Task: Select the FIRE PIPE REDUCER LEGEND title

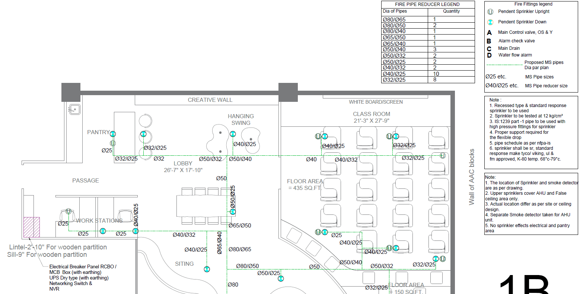Action: (x=427, y=4)
